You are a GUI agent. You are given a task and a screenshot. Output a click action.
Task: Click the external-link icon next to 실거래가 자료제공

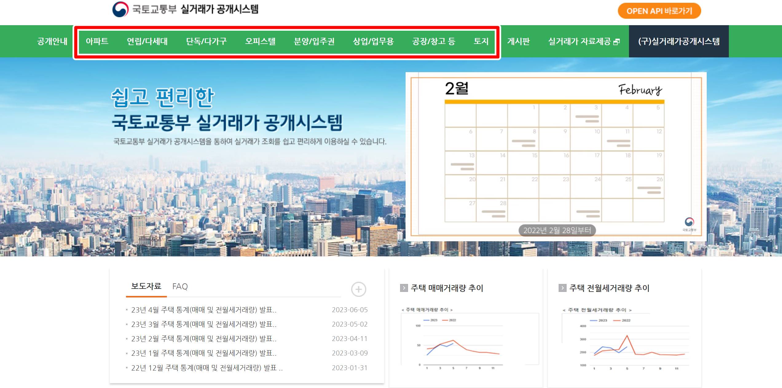click(x=616, y=42)
